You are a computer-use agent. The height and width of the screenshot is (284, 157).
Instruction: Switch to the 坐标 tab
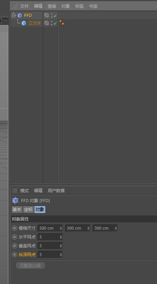pos(28,210)
